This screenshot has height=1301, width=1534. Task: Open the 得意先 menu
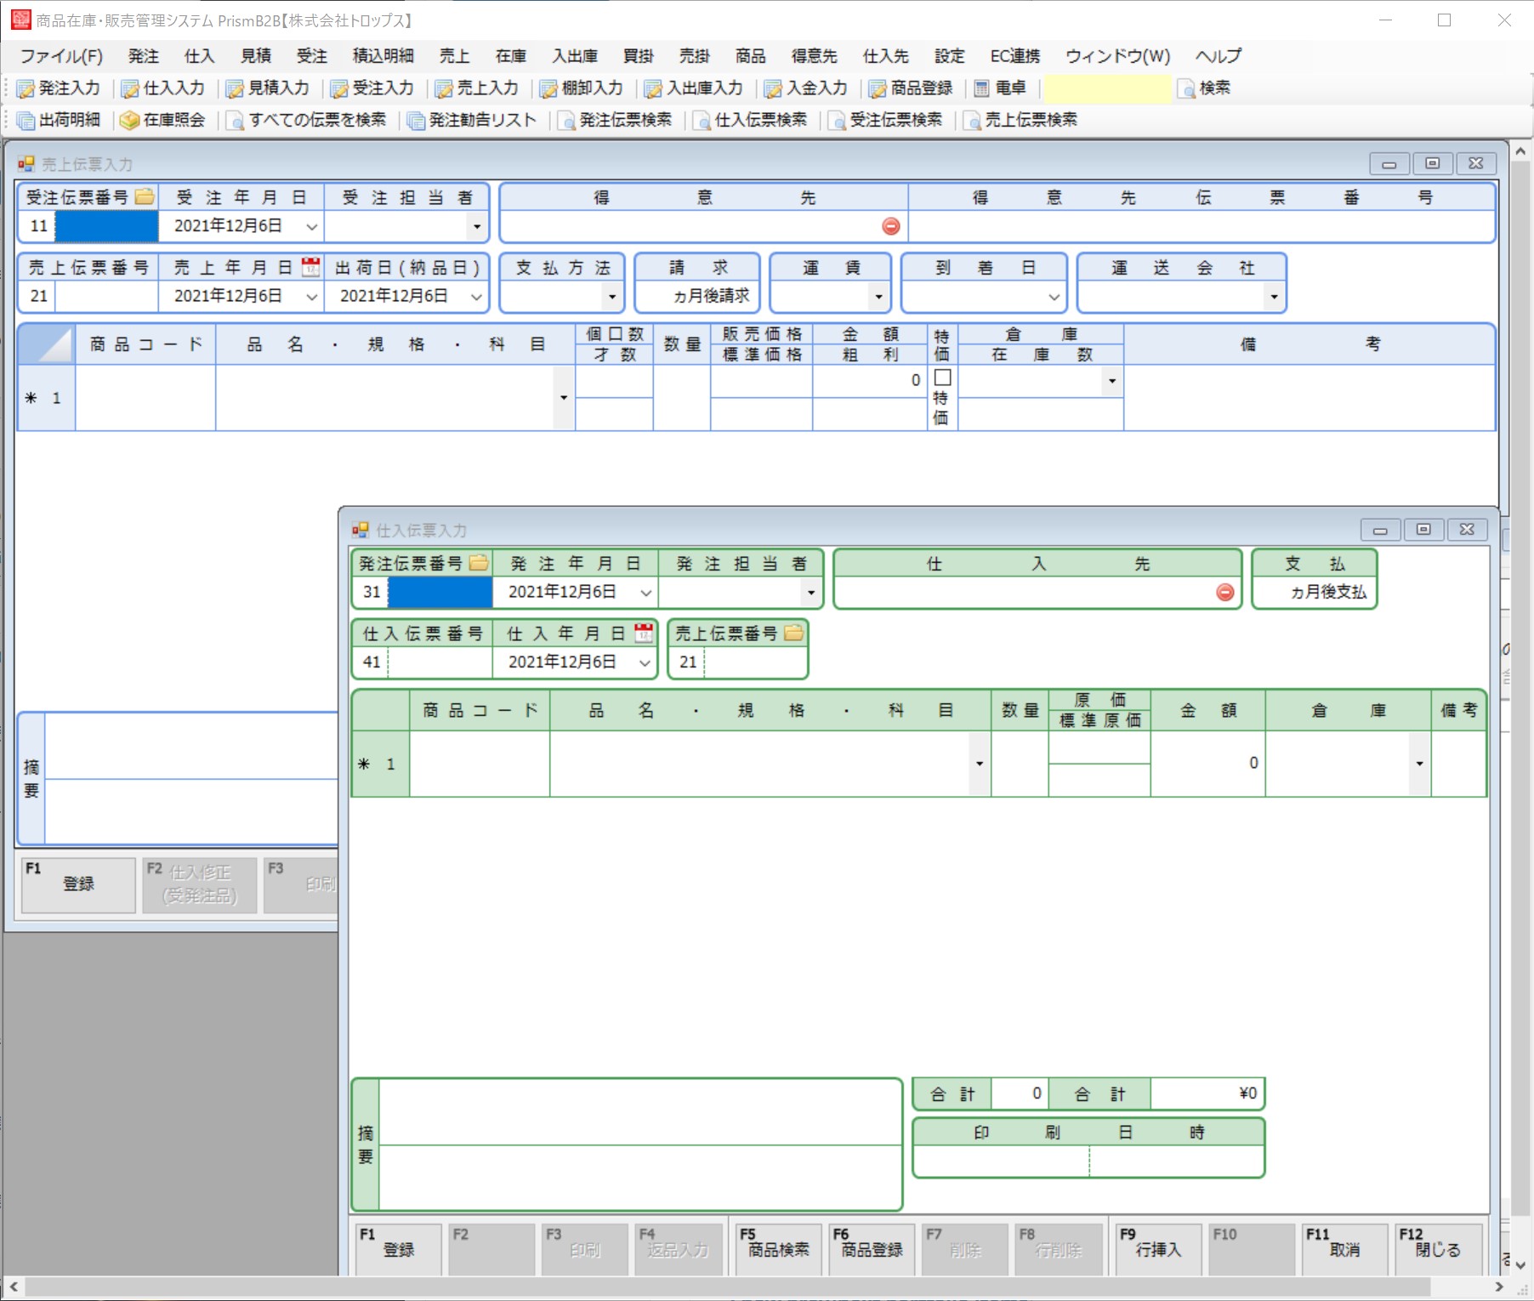814,56
